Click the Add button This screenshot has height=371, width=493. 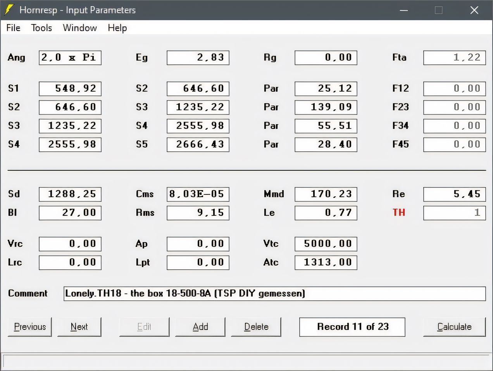(x=200, y=327)
